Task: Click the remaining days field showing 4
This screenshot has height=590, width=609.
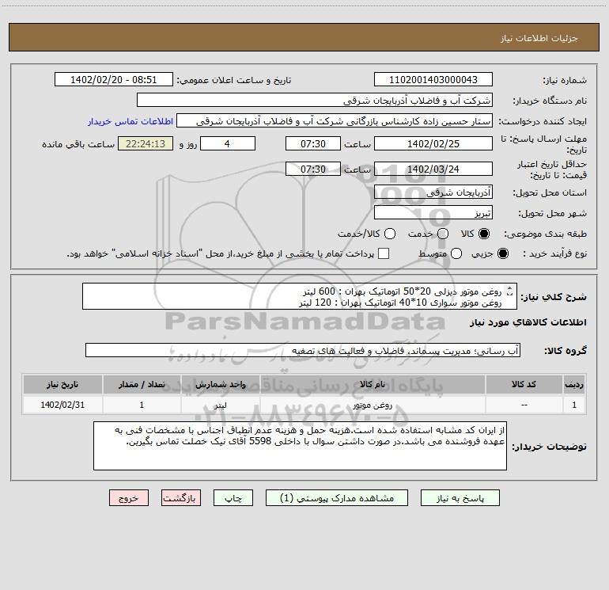Action: tap(228, 143)
